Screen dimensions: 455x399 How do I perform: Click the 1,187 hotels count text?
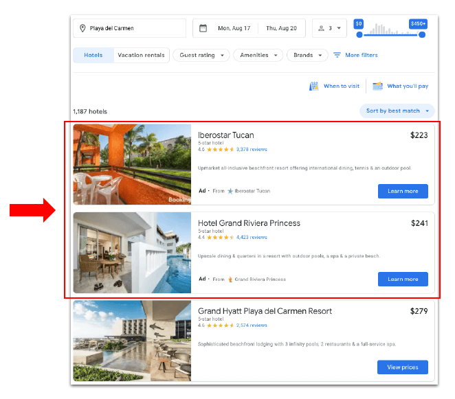click(90, 112)
